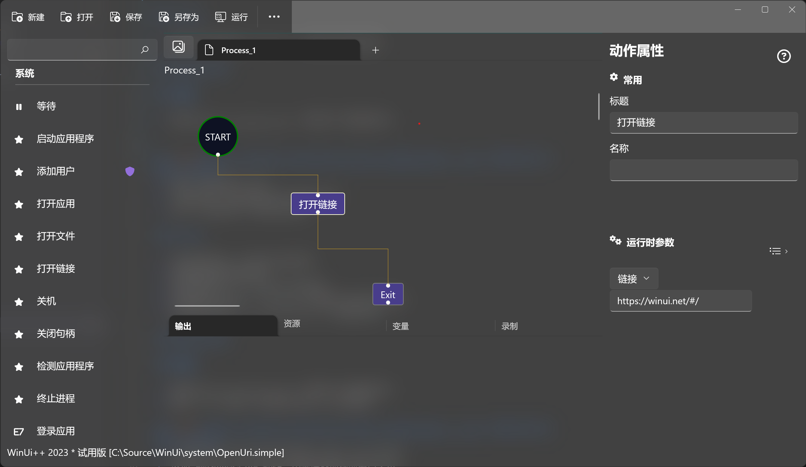806x467 pixels.
Task: Click the shield icon next to 添加用户
Action: tap(130, 171)
